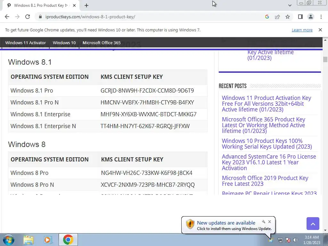
Task: Click the Windows 8 section heading
Action: click(27, 144)
